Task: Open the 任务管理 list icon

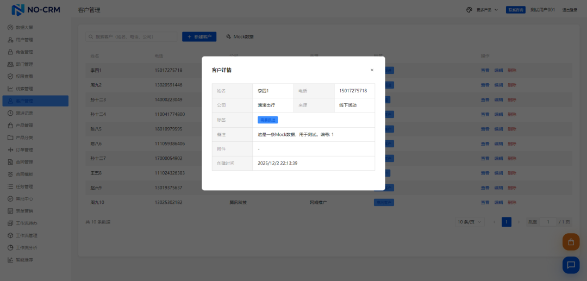Action: pyautogui.click(x=10, y=186)
